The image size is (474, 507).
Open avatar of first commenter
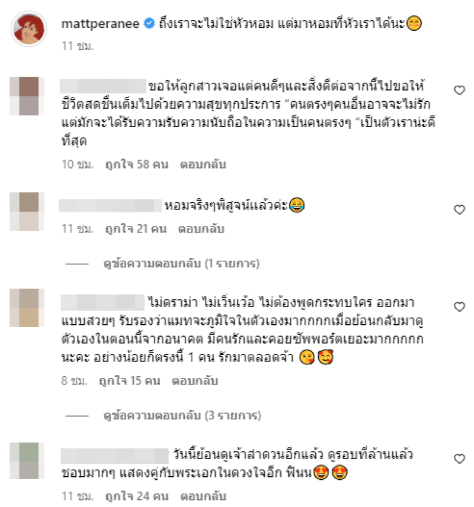pos(27,96)
